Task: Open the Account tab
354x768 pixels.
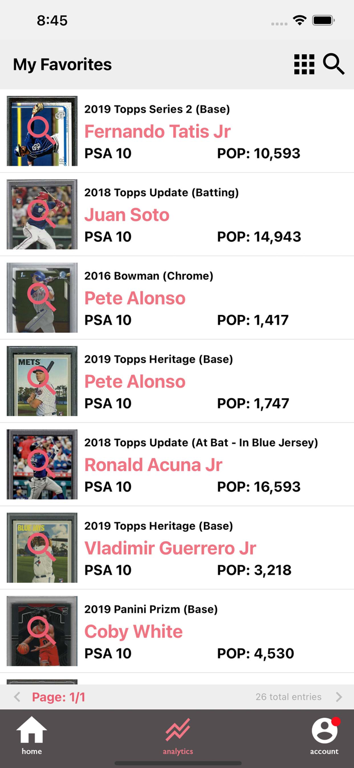Action: coord(324,736)
